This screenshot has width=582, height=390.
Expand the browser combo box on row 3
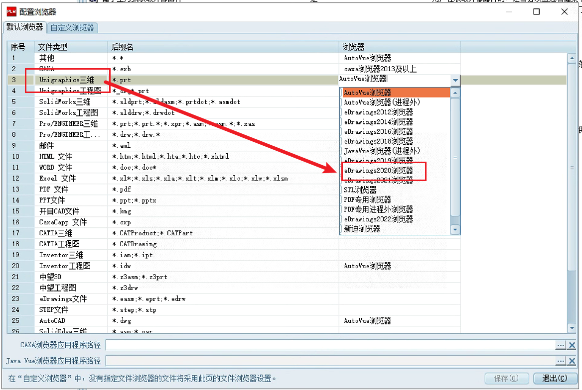(x=455, y=80)
